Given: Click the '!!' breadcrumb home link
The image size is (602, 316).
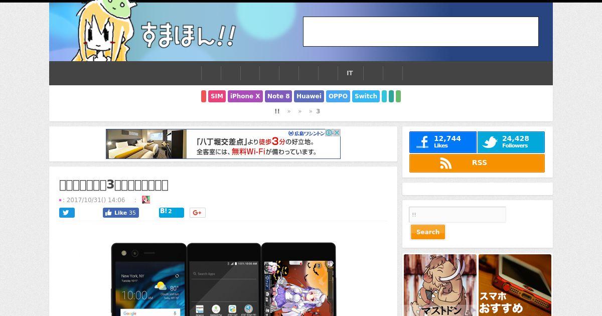Looking at the screenshot, I should pyautogui.click(x=277, y=111).
